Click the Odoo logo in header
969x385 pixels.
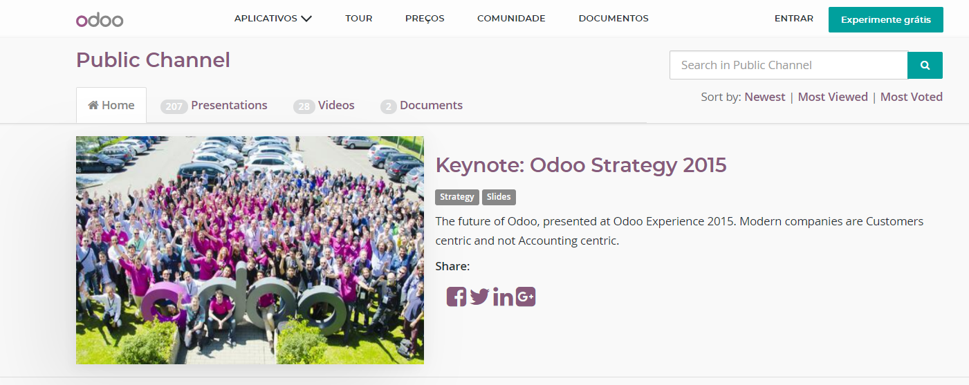[x=100, y=19]
